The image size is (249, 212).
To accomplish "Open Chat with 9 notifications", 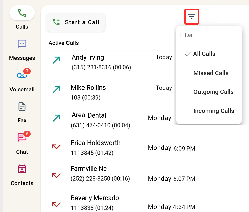I will (22, 137).
